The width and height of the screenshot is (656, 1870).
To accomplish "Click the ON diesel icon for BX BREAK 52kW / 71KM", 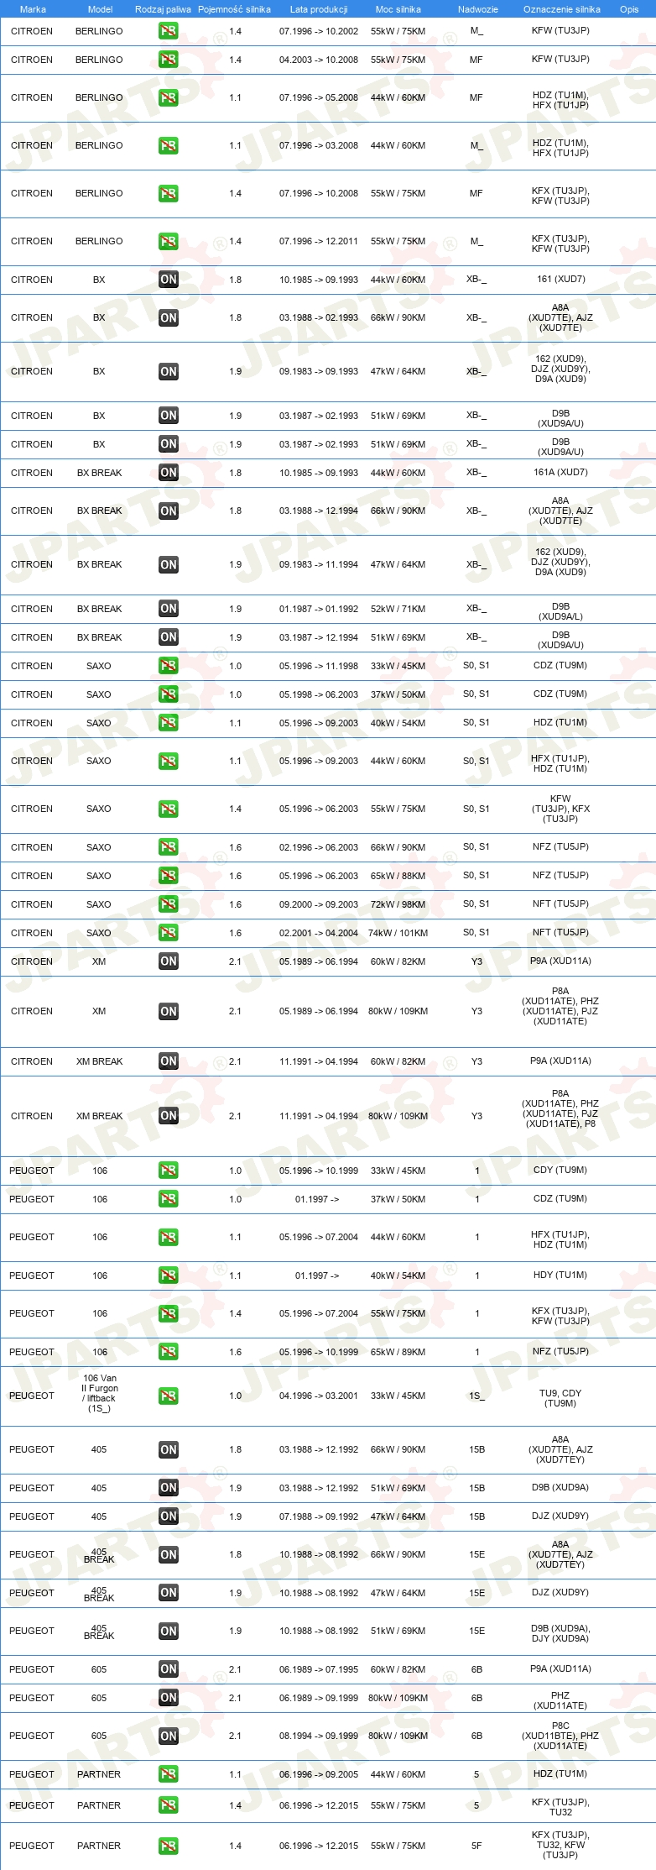I will [169, 609].
